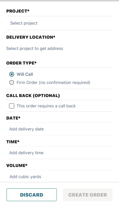This screenshot has height=211, width=119.
Task: Click the VOLUME* field heading
Action: coord(17,166)
